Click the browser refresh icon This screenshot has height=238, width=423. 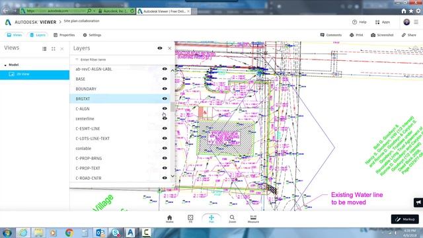(x=132, y=11)
